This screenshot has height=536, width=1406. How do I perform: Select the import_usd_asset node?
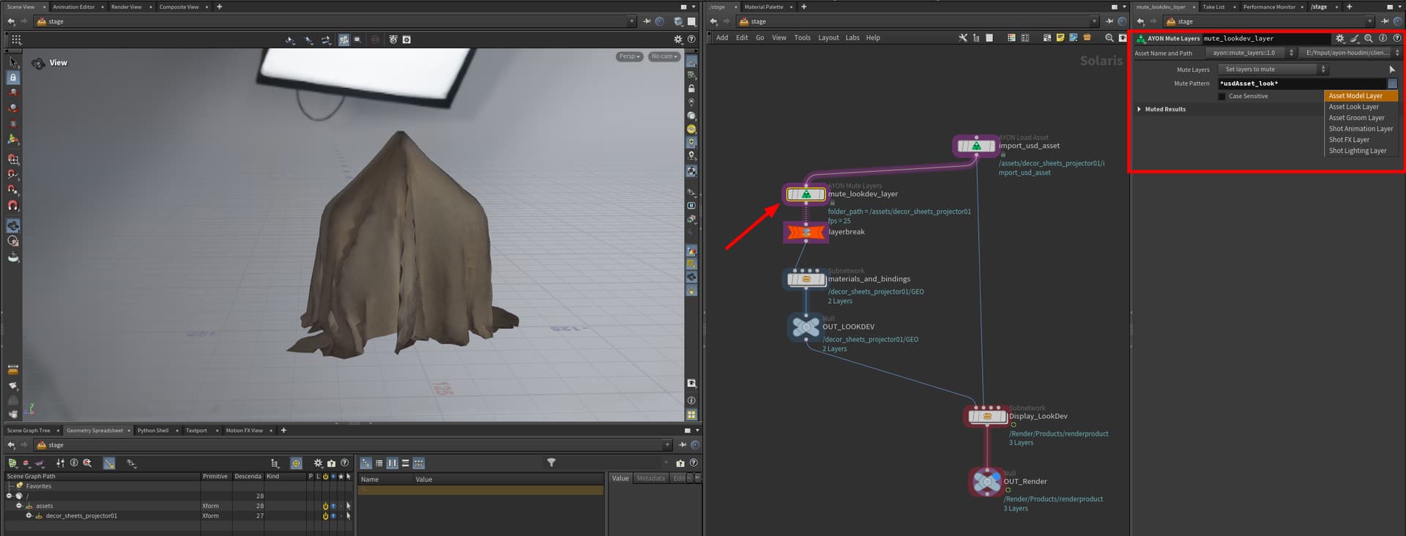click(x=975, y=146)
